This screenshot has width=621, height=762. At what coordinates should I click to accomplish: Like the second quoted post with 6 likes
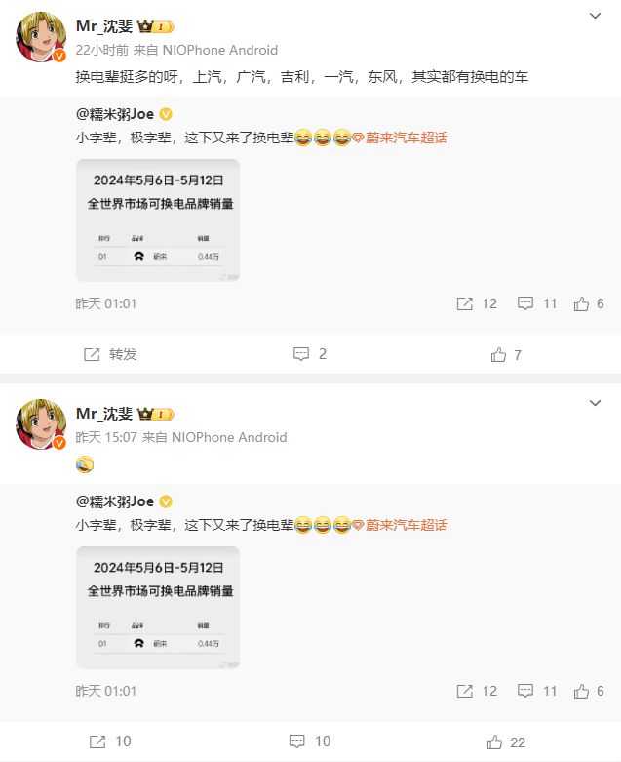coord(581,691)
